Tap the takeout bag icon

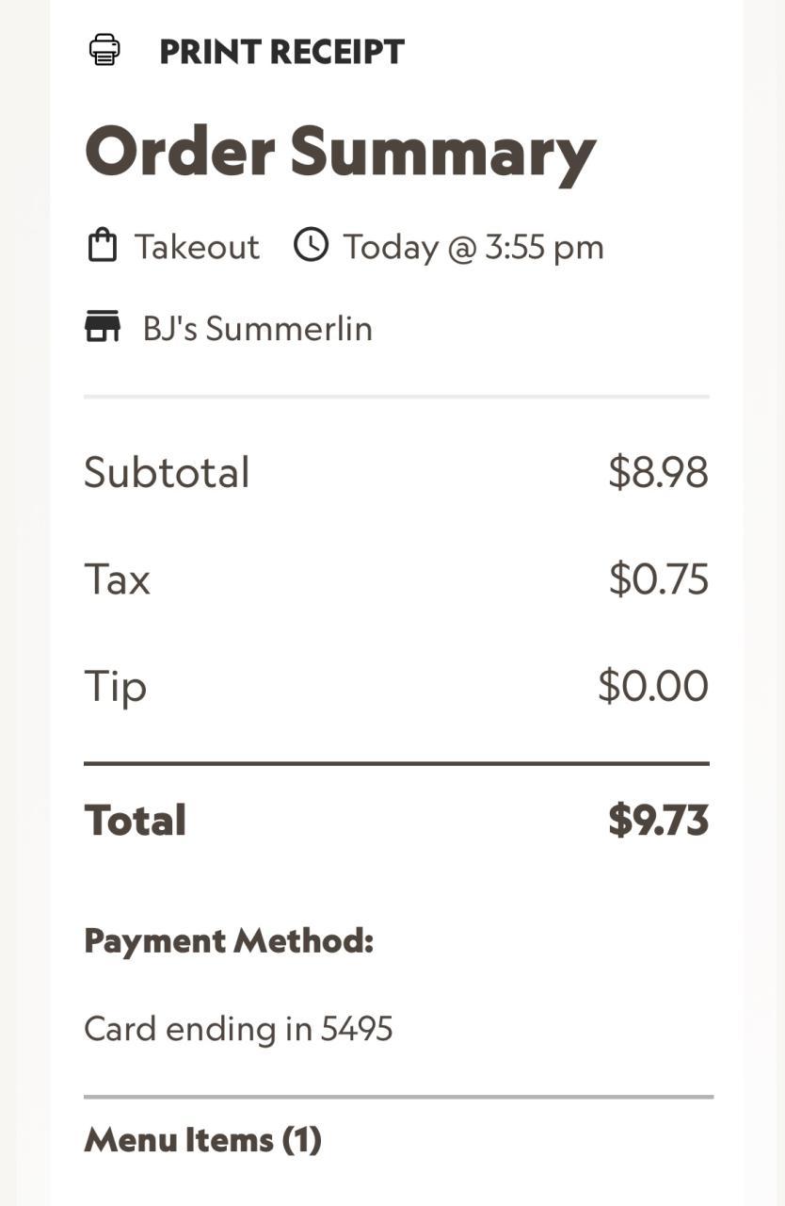(102, 246)
